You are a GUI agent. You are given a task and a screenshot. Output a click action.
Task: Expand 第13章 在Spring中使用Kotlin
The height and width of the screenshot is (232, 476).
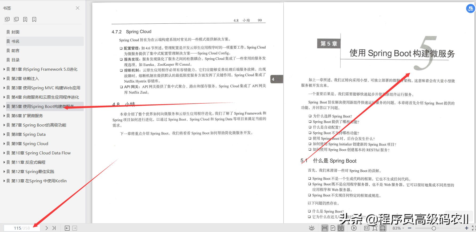(x=4, y=181)
